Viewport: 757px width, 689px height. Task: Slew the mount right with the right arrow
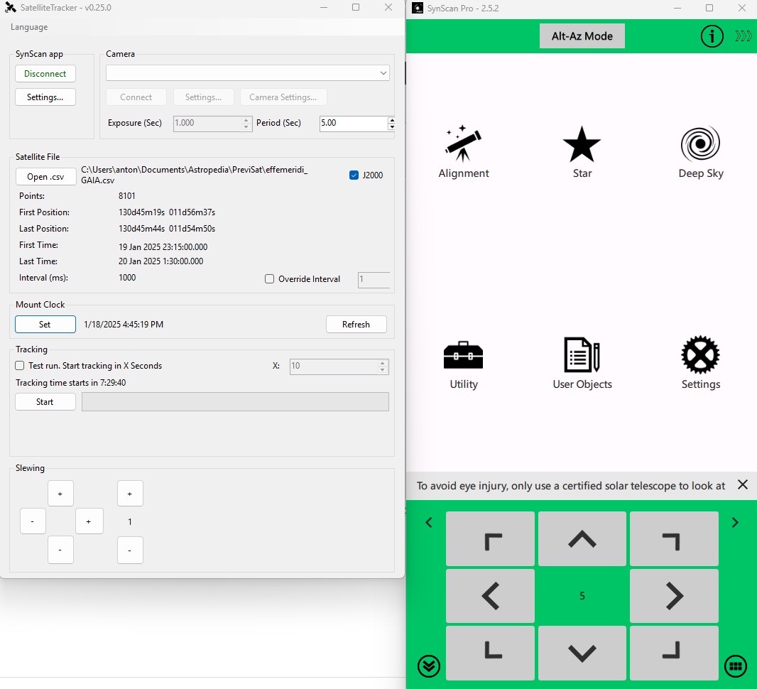(674, 596)
